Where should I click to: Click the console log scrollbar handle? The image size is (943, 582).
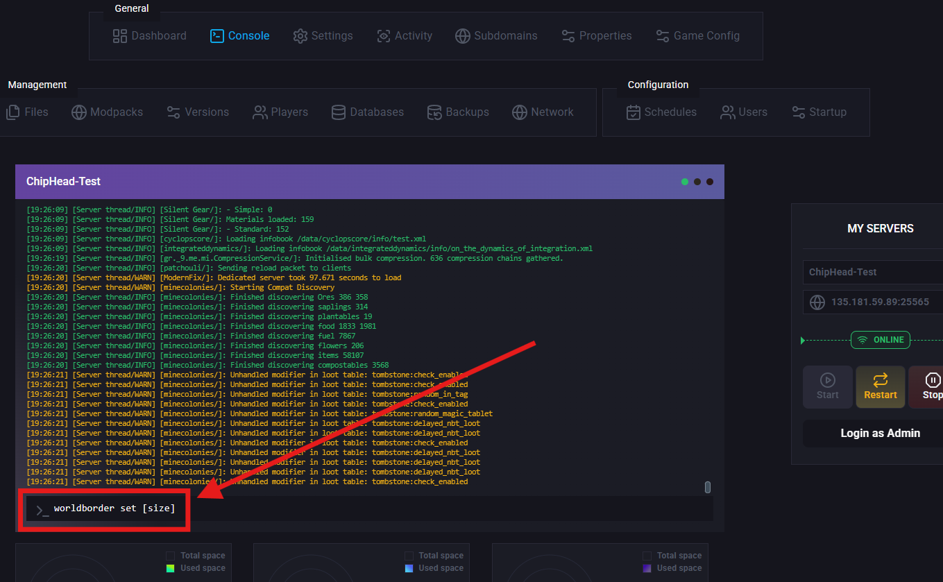coord(708,487)
